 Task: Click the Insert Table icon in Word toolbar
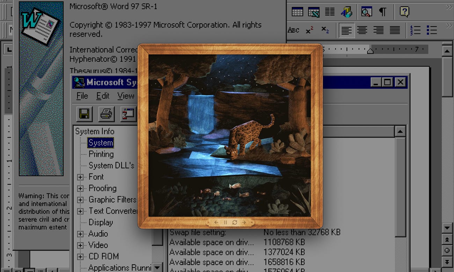297,12
